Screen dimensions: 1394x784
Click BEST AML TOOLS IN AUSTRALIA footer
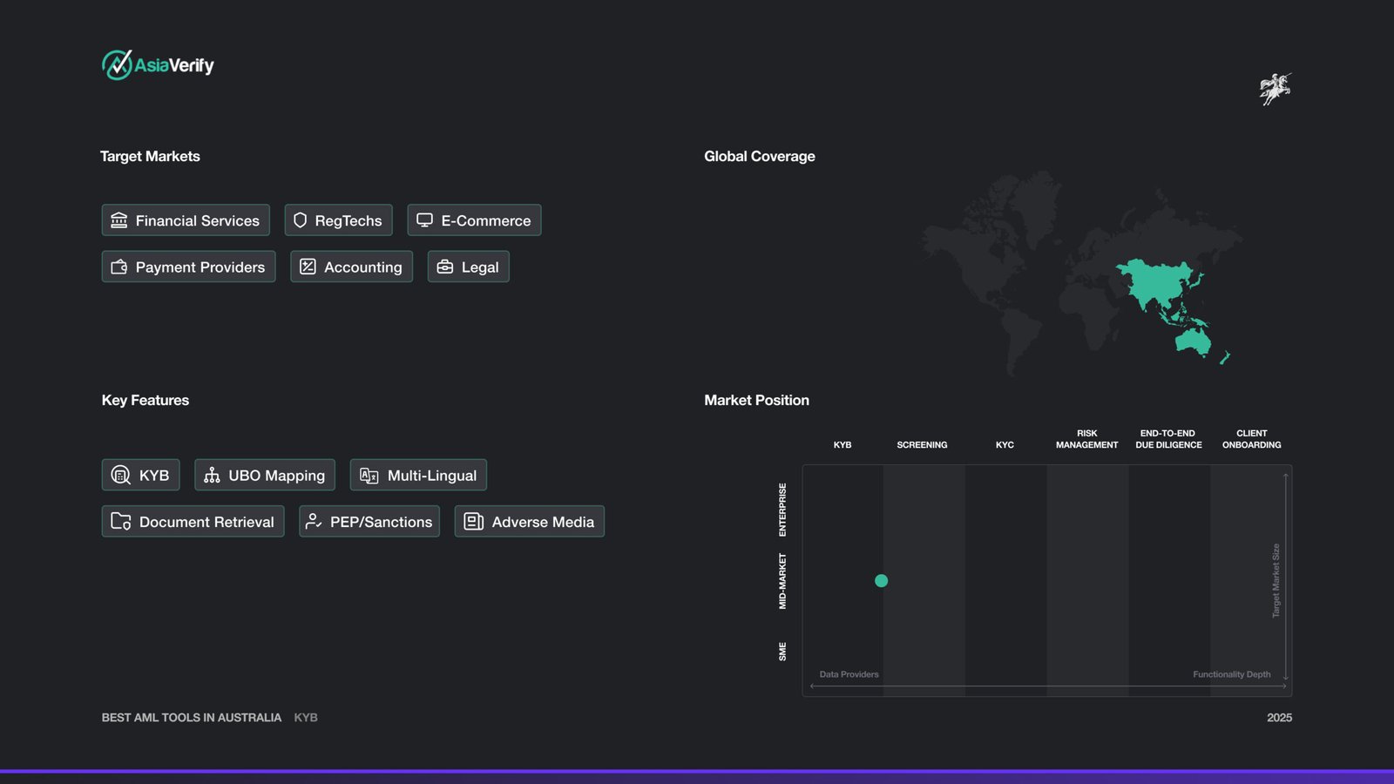pos(192,718)
